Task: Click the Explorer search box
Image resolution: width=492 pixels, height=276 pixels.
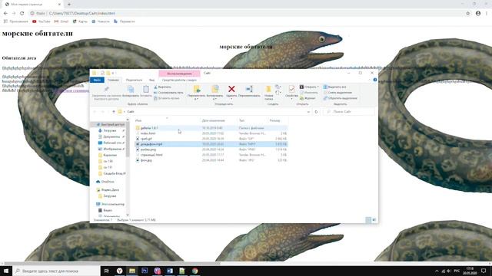Action: point(349,112)
